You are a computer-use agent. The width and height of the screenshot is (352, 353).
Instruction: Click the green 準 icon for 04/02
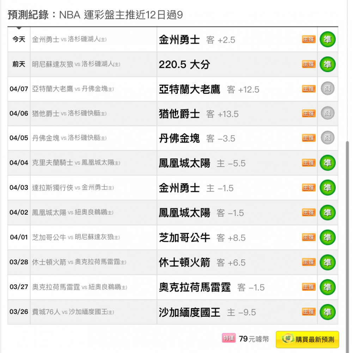[x=327, y=213]
